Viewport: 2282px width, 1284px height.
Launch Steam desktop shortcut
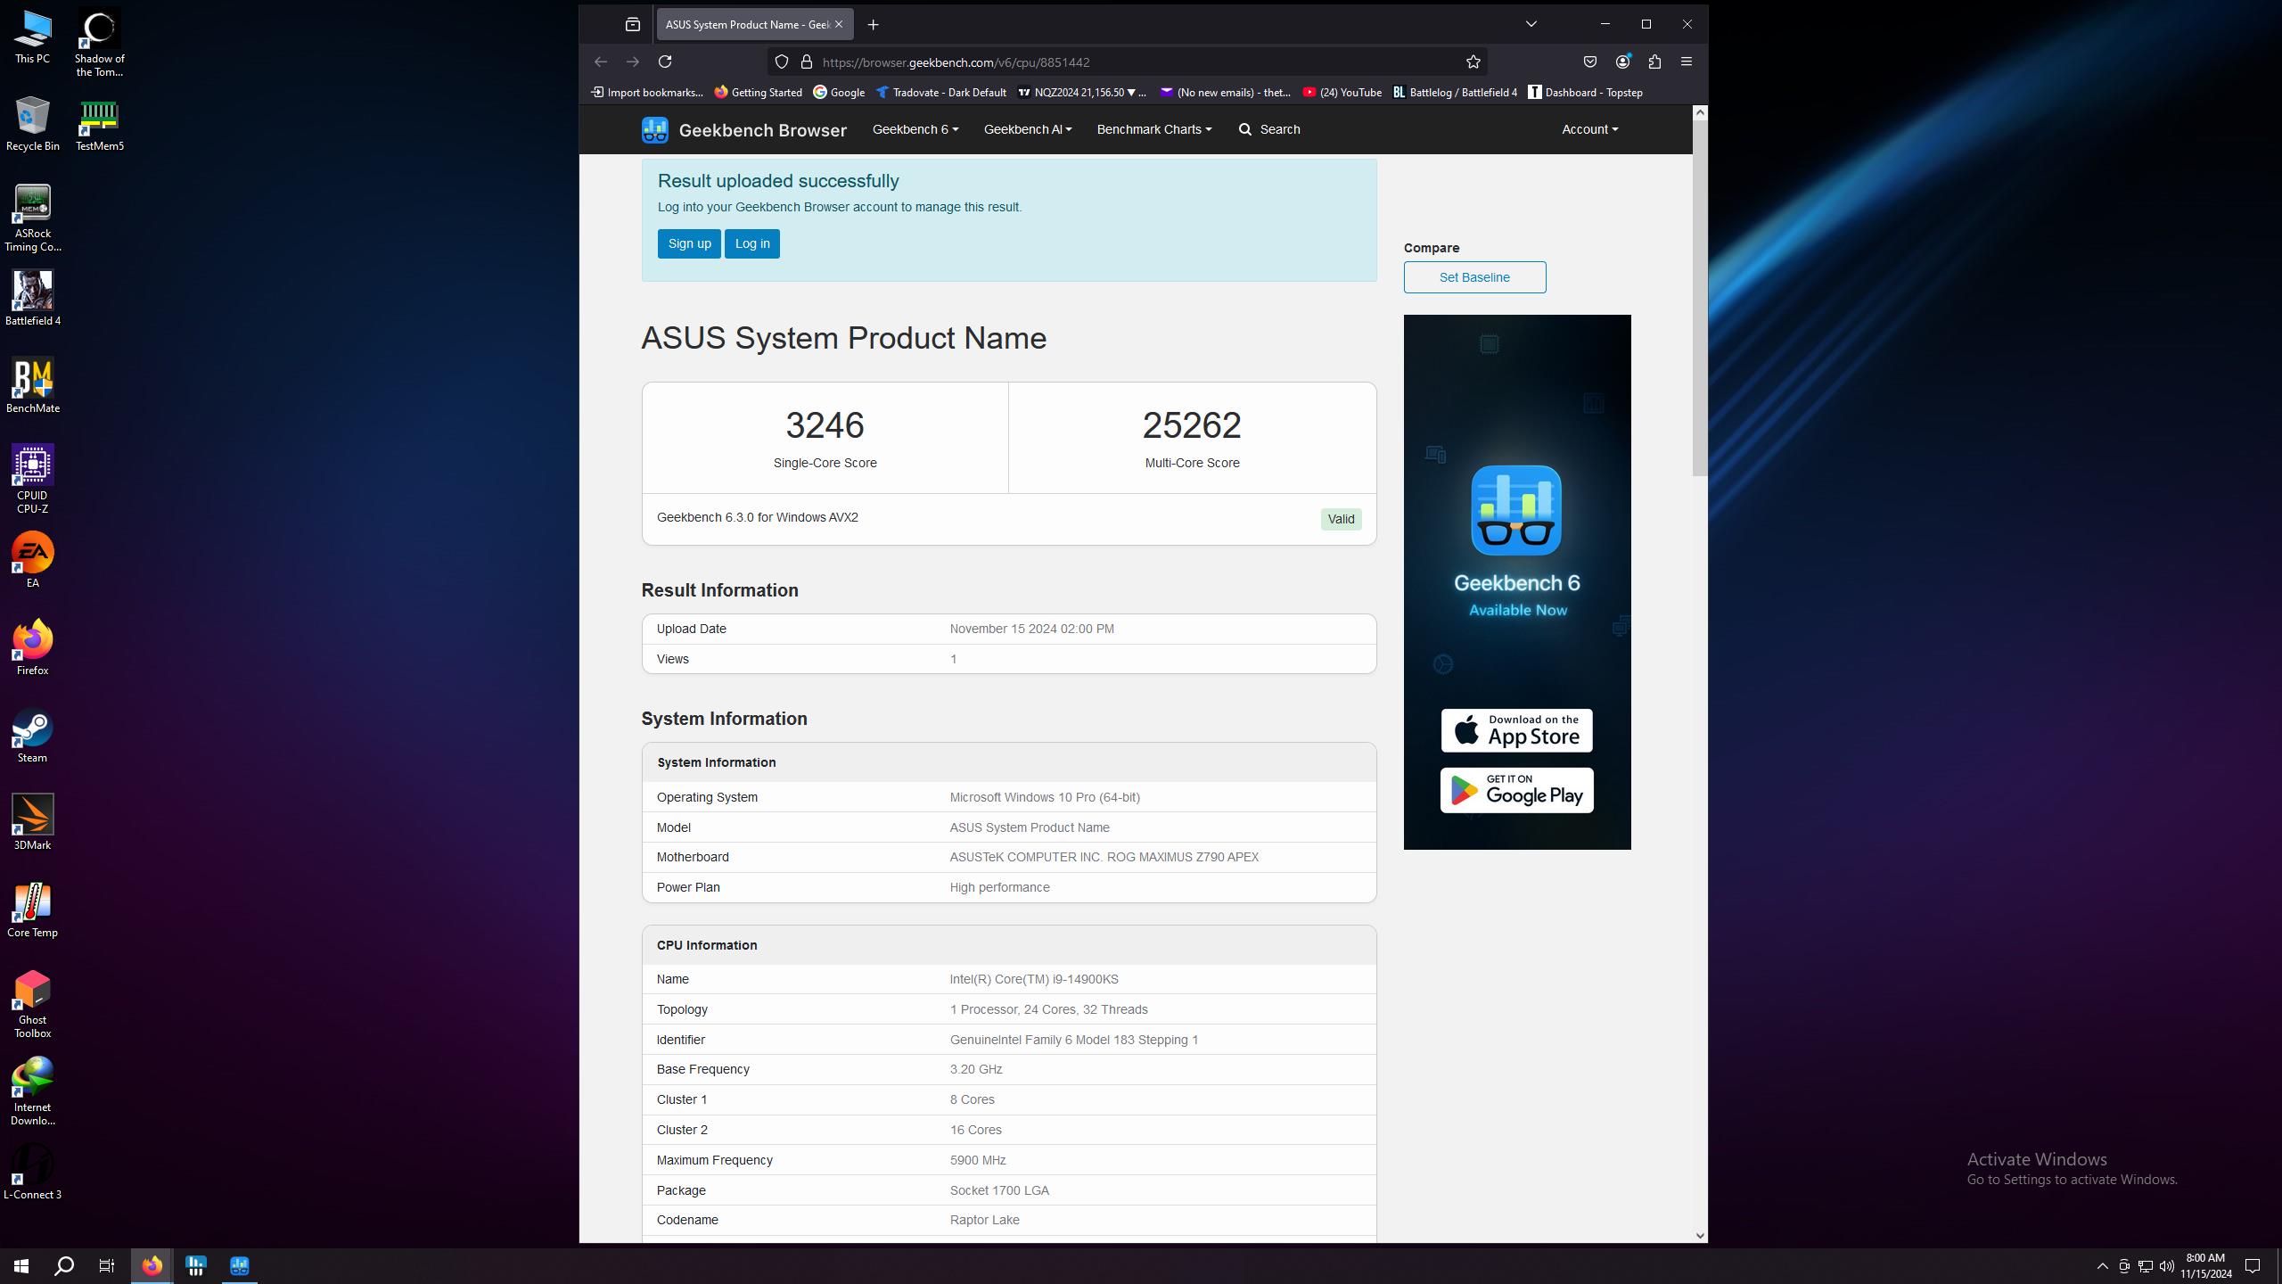(x=32, y=735)
